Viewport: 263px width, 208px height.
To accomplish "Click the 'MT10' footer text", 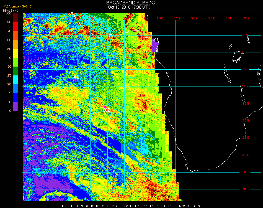I will coord(67,206).
